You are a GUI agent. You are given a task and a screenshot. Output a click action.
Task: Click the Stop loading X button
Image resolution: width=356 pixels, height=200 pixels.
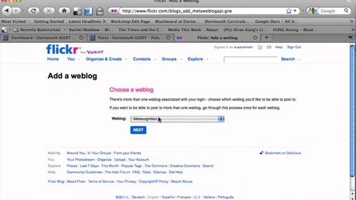tap(49, 11)
